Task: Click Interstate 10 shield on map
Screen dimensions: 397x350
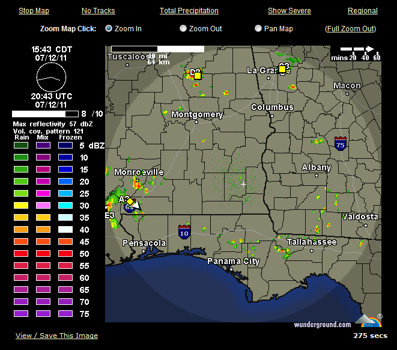Action: click(x=184, y=232)
